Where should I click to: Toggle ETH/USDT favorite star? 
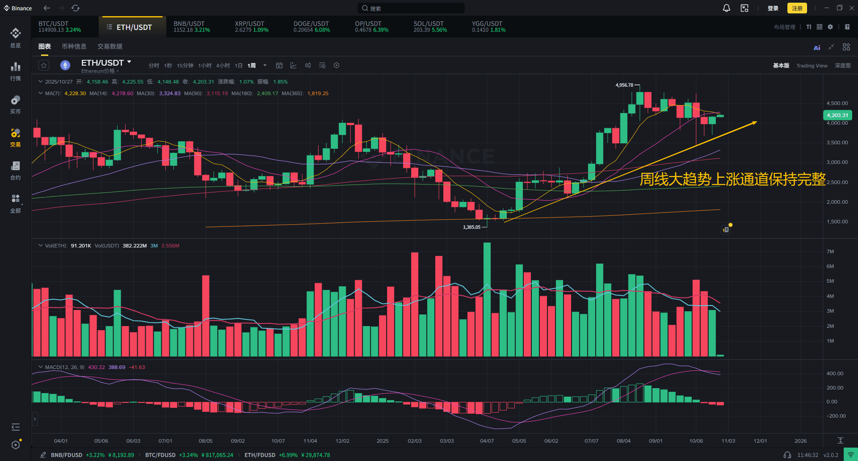[x=44, y=65]
